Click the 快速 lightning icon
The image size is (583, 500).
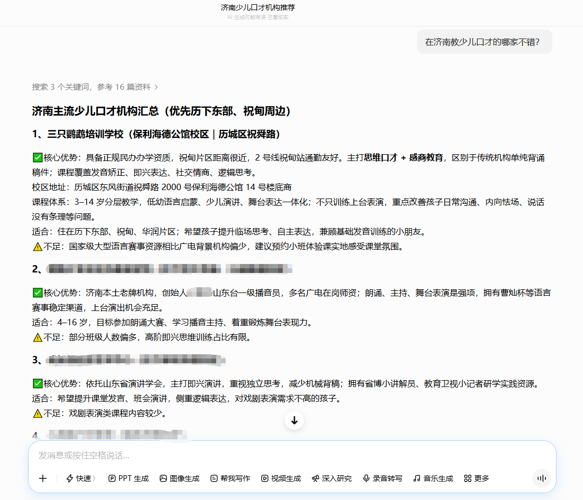[70, 478]
